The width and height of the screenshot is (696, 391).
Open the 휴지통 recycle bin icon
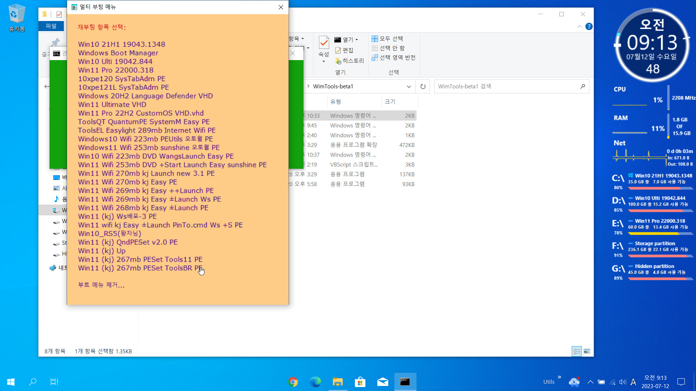17,17
